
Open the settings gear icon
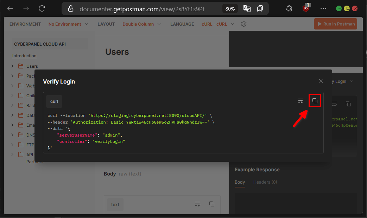coord(243,24)
